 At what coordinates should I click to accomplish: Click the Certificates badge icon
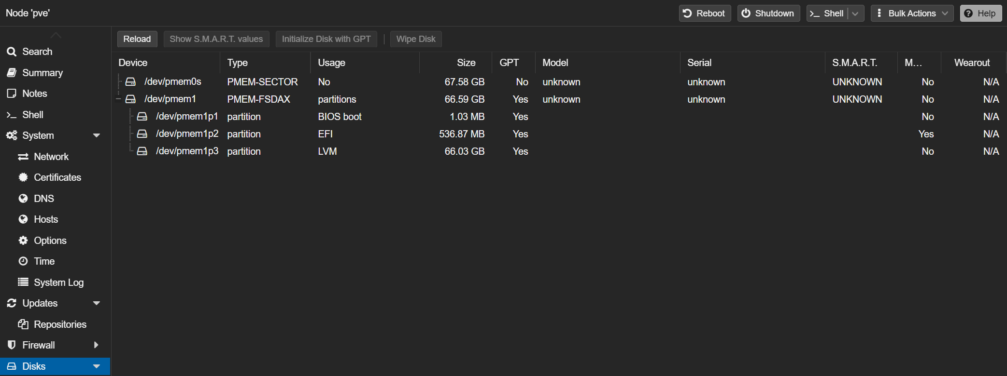(23, 177)
